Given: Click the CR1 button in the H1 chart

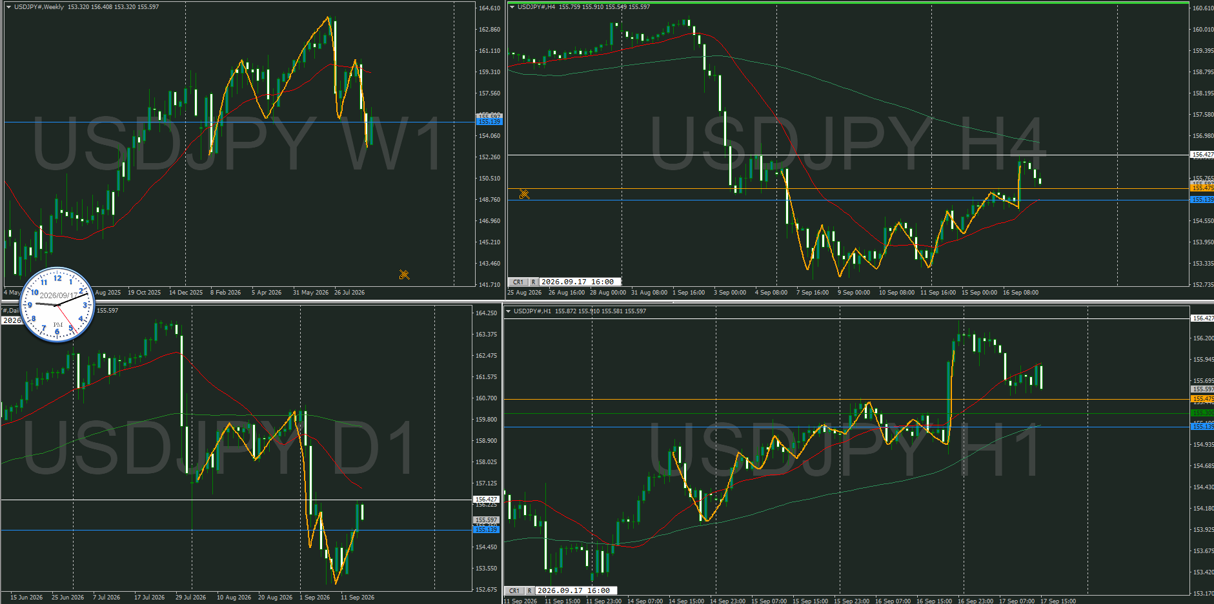Looking at the screenshot, I should click(x=514, y=590).
